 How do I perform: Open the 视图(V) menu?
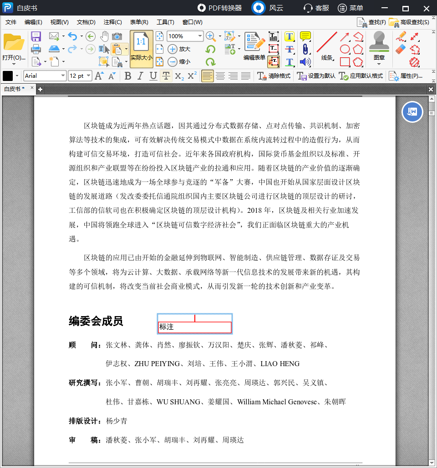[59, 22]
